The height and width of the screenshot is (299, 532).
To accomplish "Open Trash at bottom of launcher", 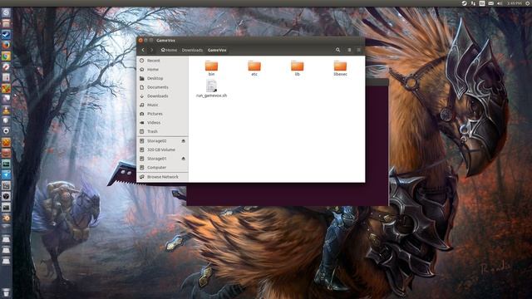I will [6, 292].
